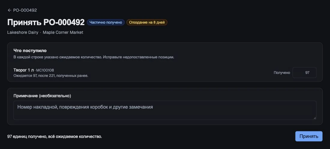Grab the note text area resize handle
330x149 pixels.
315,118
